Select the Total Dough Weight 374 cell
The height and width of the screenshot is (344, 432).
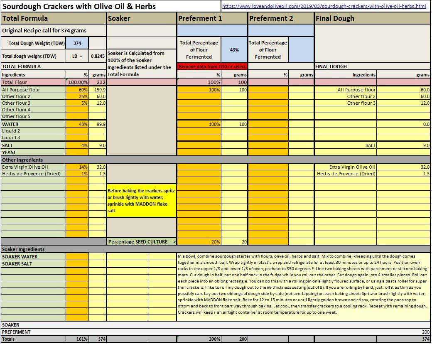77,43
